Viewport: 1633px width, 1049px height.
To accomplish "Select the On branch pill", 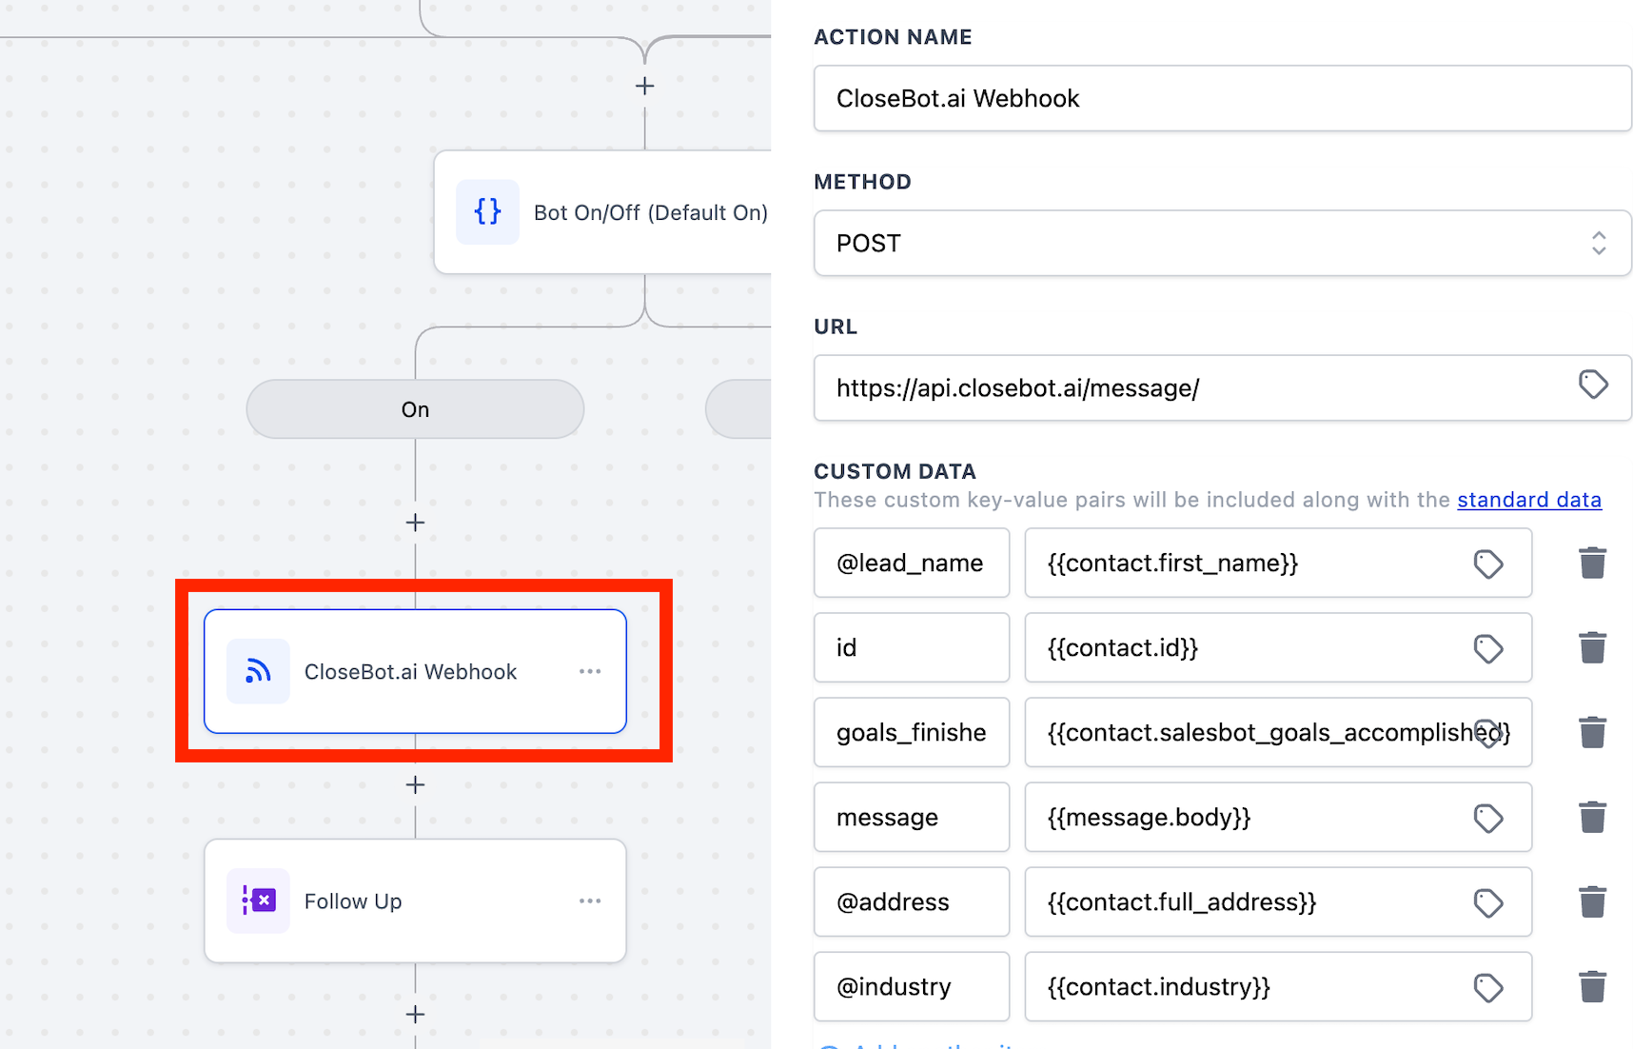I will tap(415, 409).
